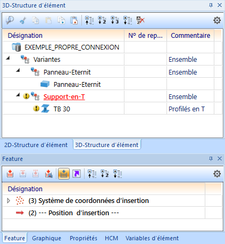This screenshot has width=225, height=244.
Task: Expand Système de coordonnées d'insertion feature
Action: click(x=9, y=201)
